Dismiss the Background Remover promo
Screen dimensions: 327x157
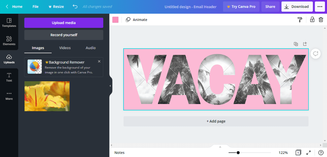click(99, 61)
